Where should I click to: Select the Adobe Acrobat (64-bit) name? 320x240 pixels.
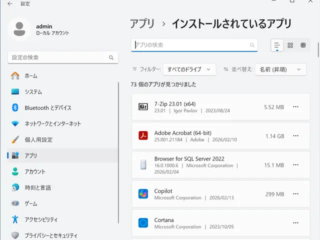point(183,133)
